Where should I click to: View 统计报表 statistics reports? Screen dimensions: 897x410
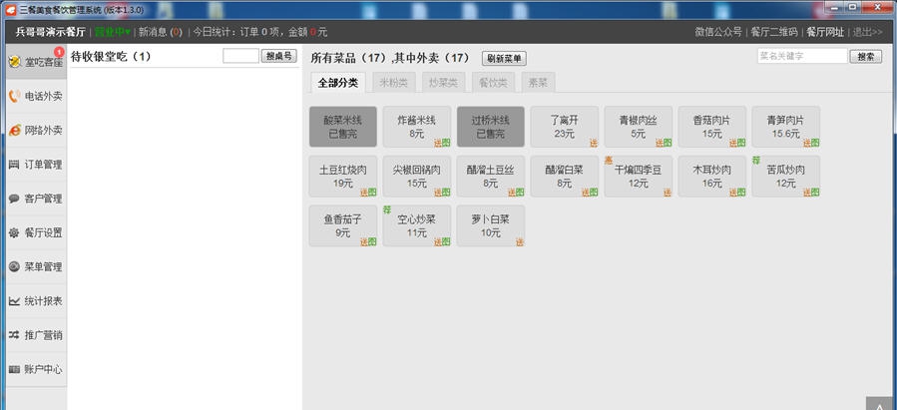pos(34,301)
